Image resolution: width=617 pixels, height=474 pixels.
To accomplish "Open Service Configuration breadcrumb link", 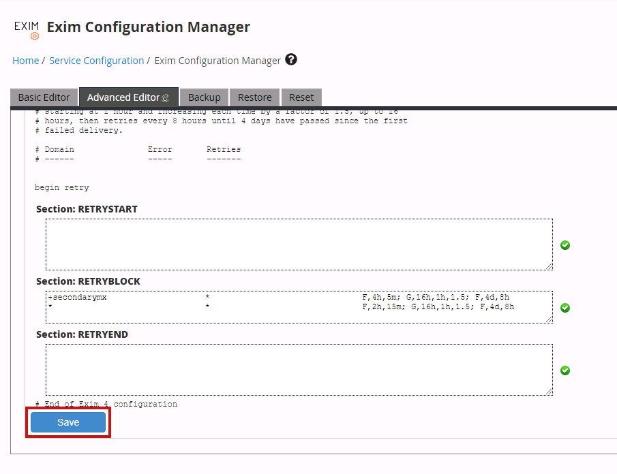I will 96,61.
